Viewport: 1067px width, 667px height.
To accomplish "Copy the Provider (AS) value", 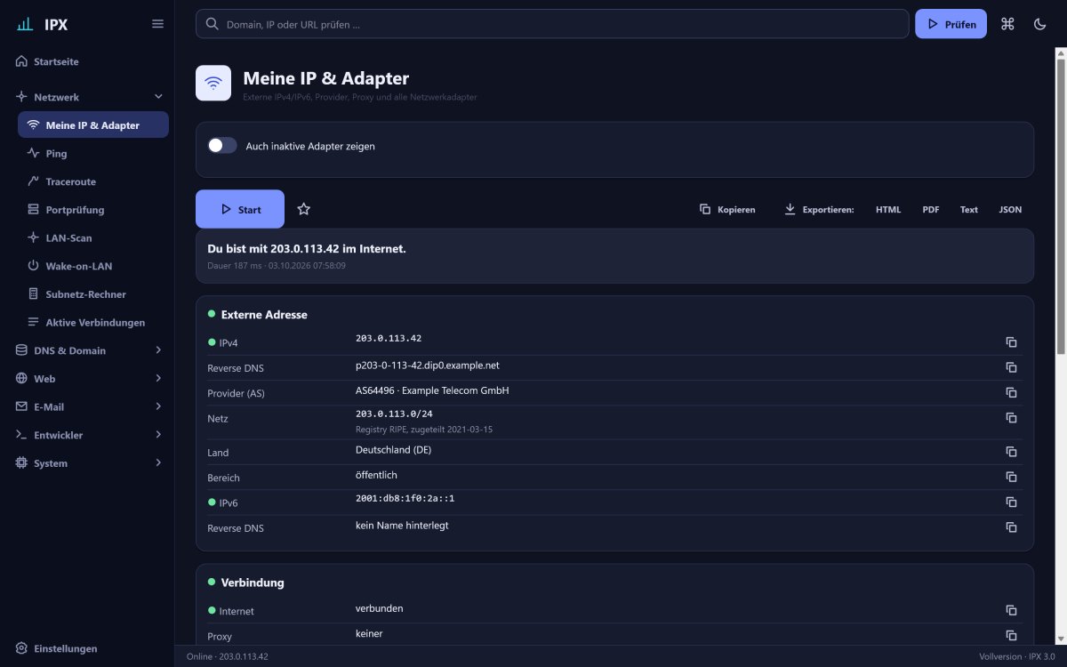I will point(1011,392).
